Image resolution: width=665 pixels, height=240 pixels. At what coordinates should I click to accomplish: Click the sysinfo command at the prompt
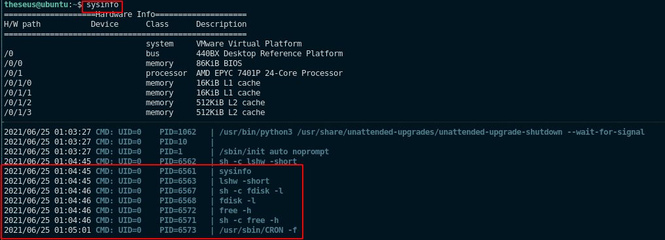(x=103, y=5)
